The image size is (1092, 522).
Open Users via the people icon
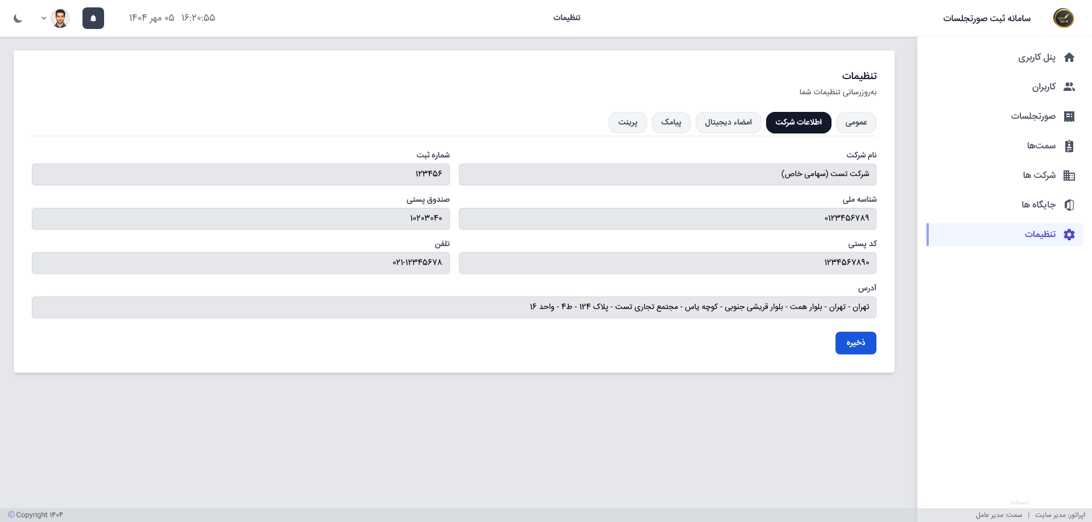[1069, 87]
